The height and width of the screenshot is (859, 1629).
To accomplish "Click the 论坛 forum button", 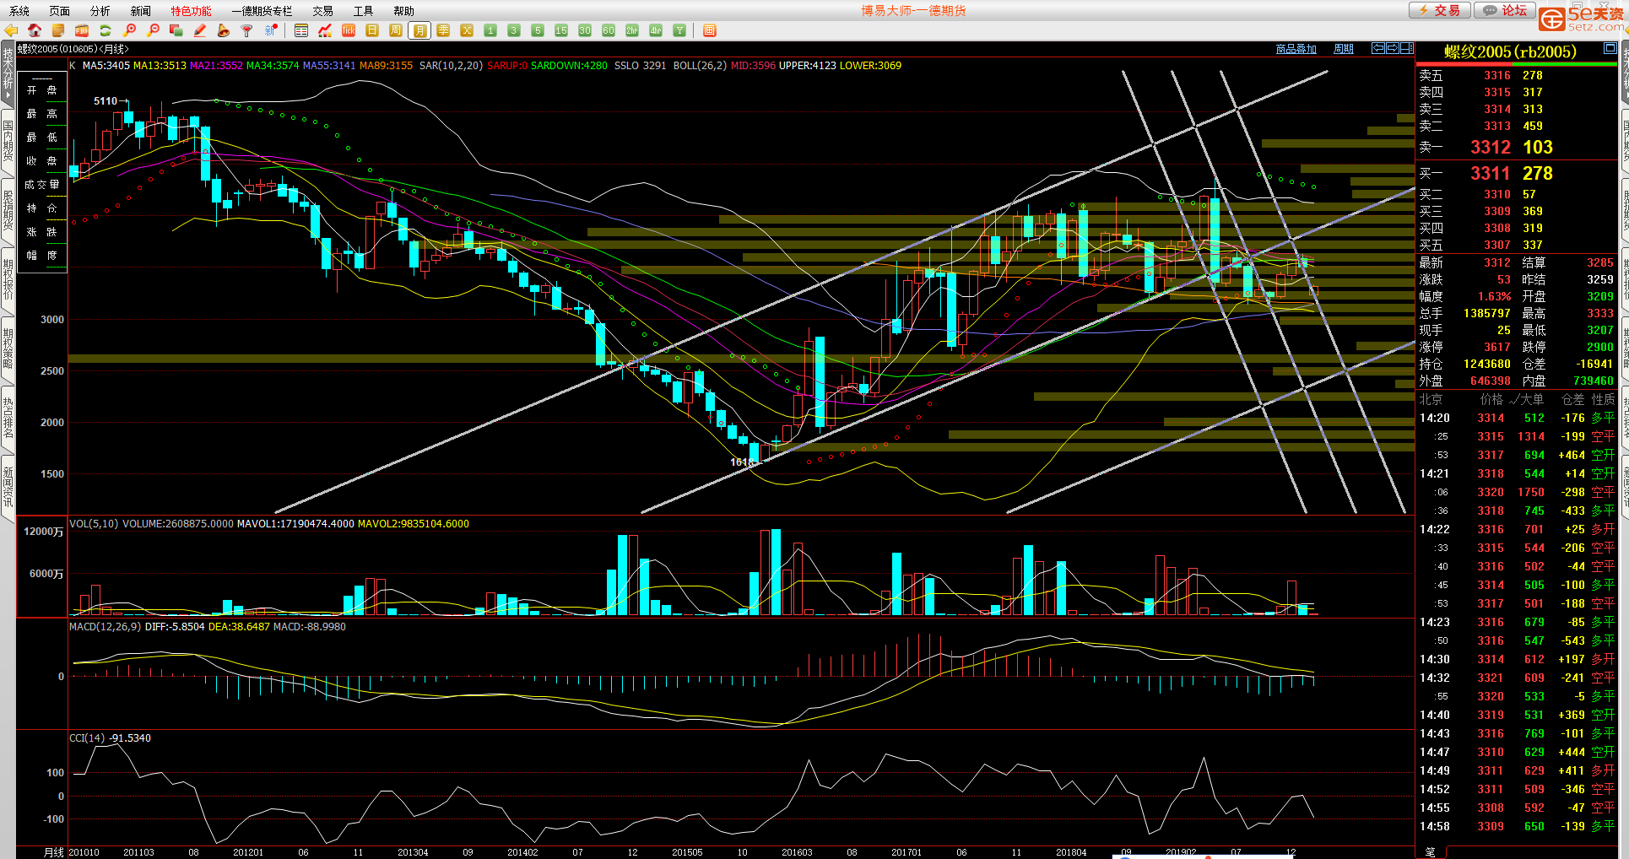I will [x=1506, y=10].
